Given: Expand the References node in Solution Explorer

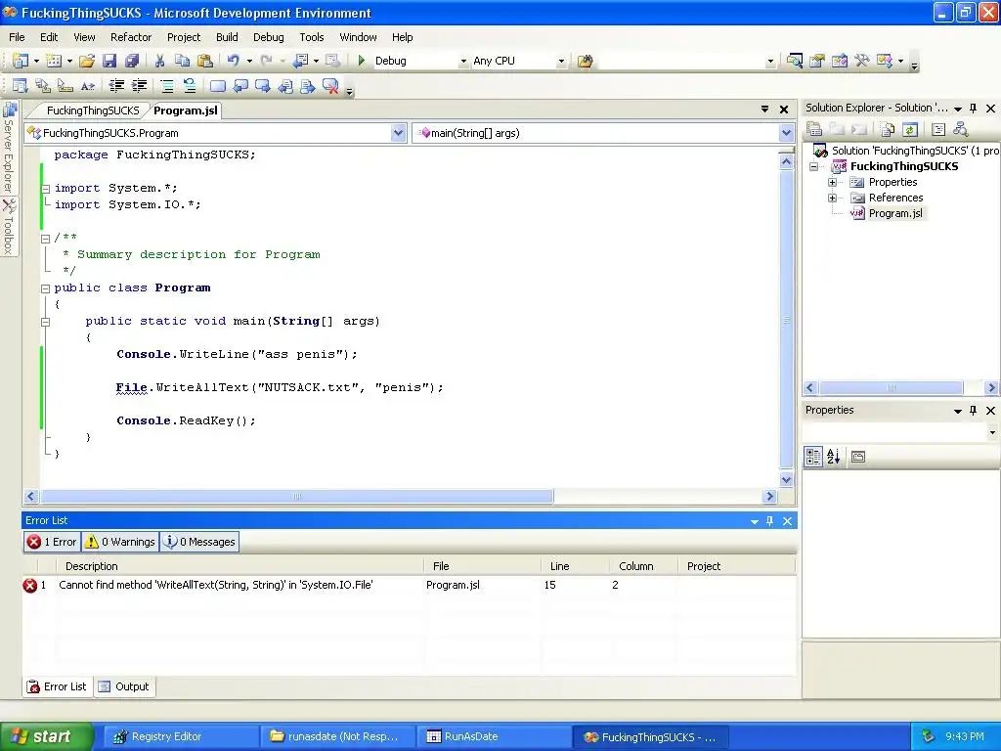Looking at the screenshot, I should 832,198.
